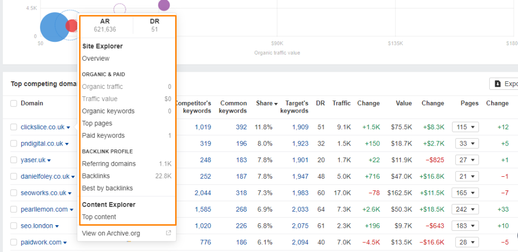Open competitor's keywords count 1,019
The width and height of the screenshot is (518, 252).
point(203,127)
